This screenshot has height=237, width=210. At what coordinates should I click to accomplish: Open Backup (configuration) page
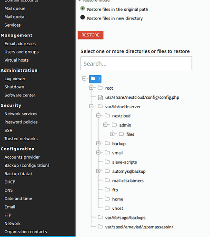click(27, 165)
